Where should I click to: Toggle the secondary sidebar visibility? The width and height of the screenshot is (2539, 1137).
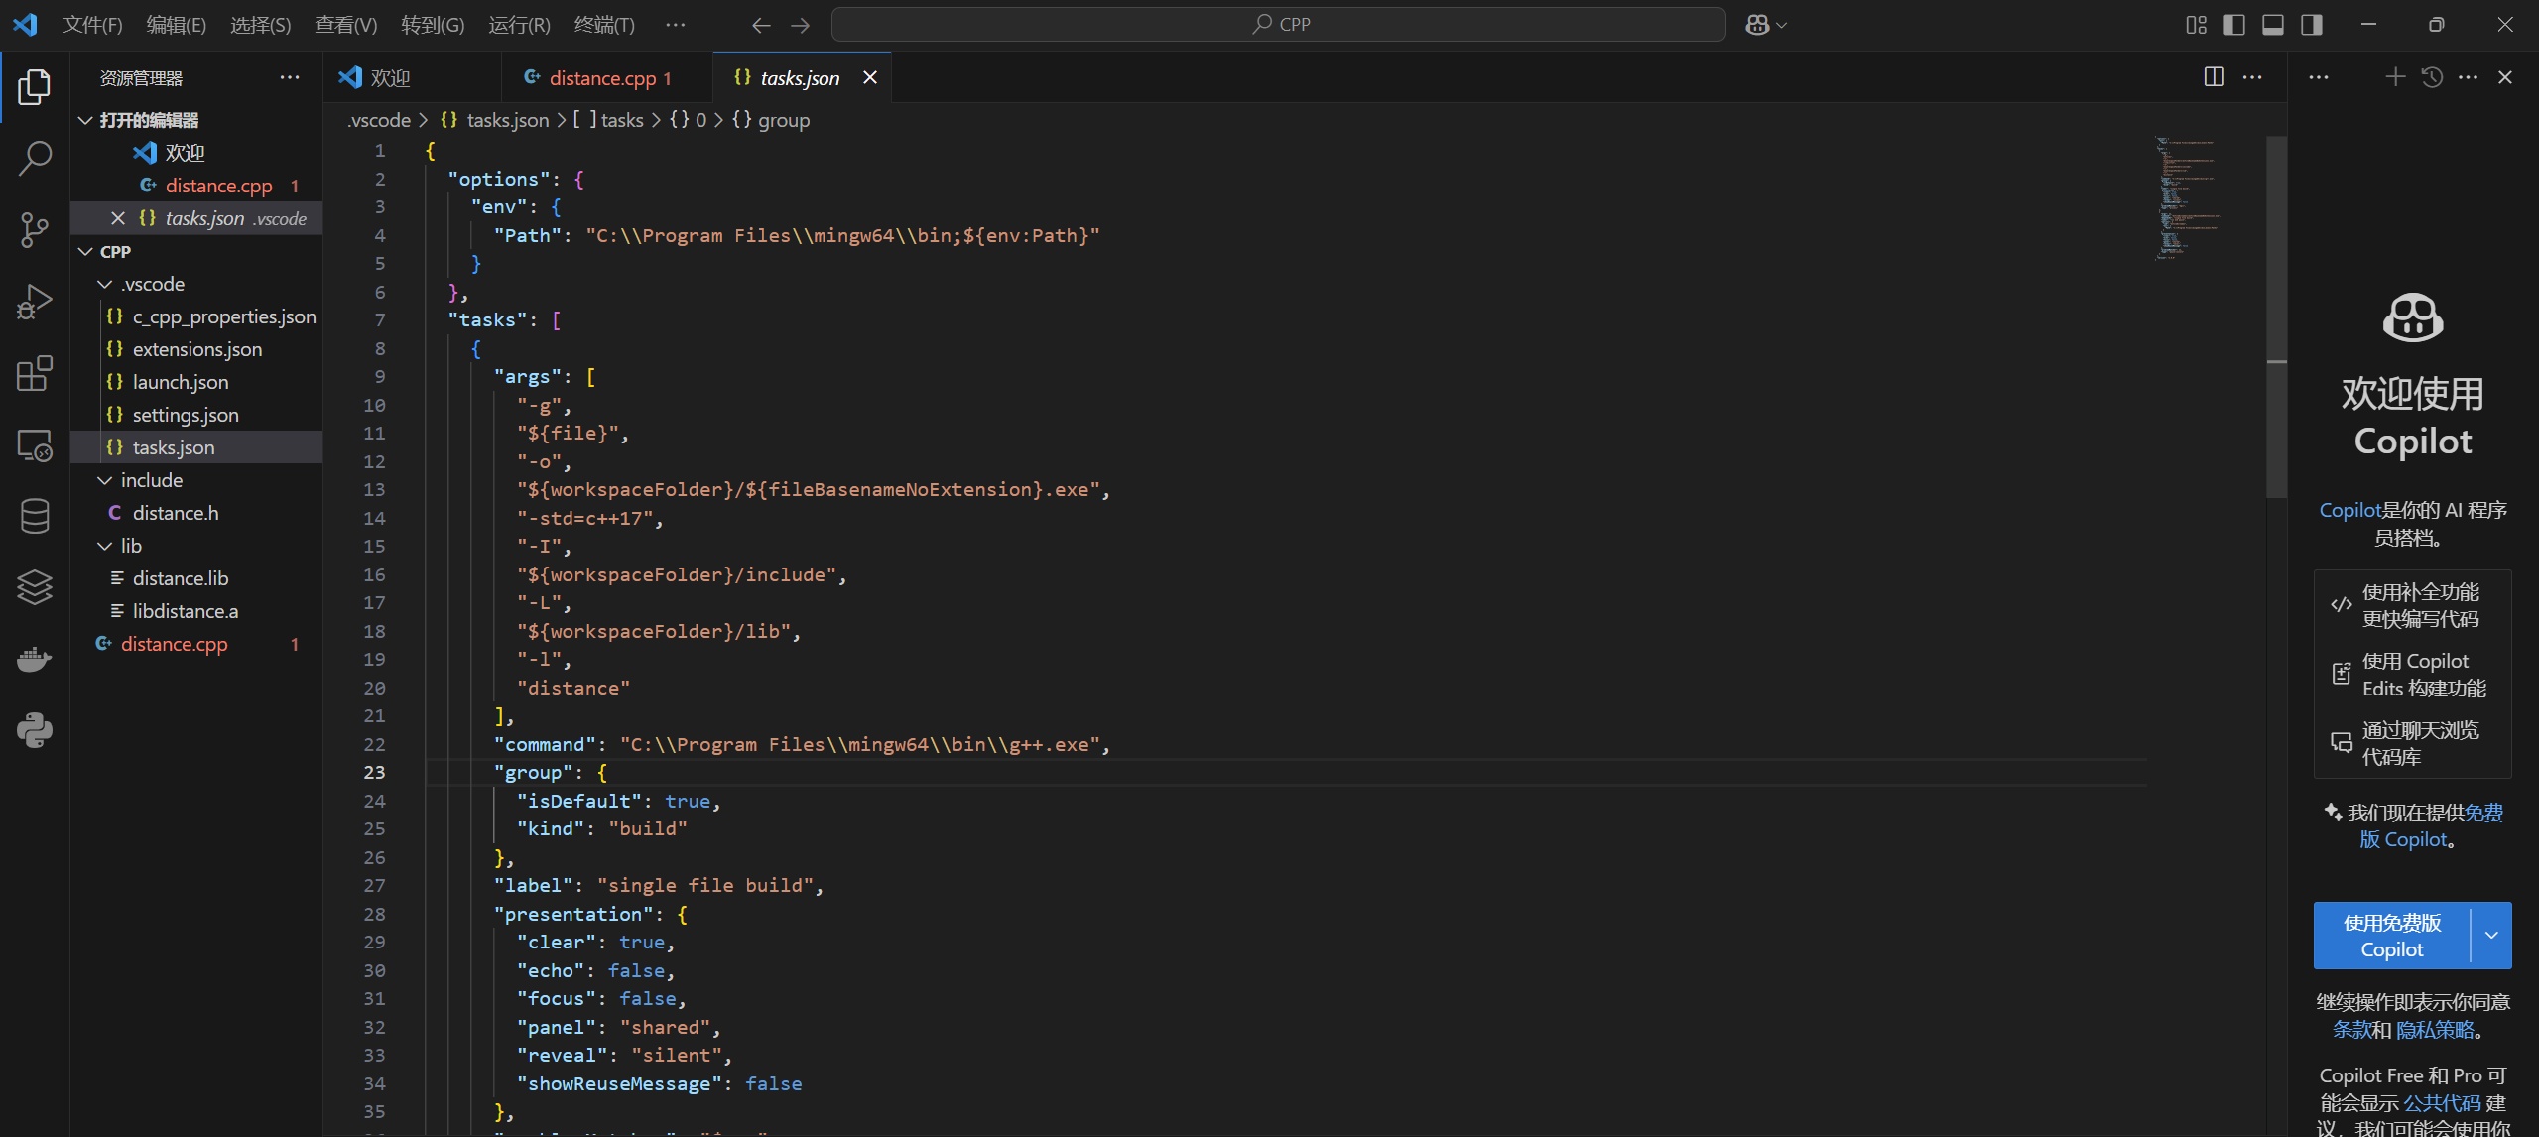[x=2312, y=25]
